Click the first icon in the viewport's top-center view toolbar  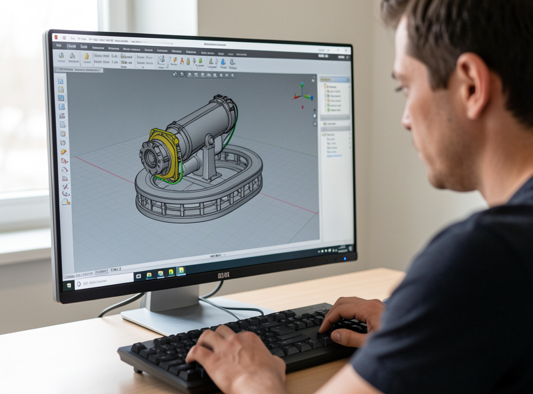[175, 75]
